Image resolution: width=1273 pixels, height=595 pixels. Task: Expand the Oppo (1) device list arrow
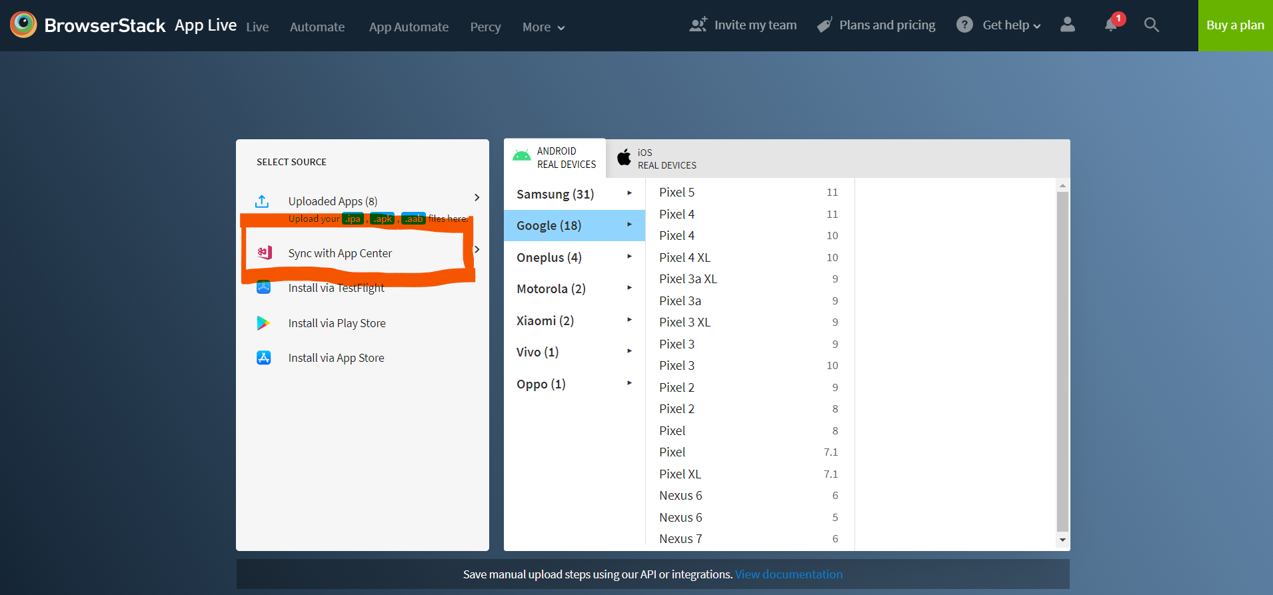[x=629, y=382]
